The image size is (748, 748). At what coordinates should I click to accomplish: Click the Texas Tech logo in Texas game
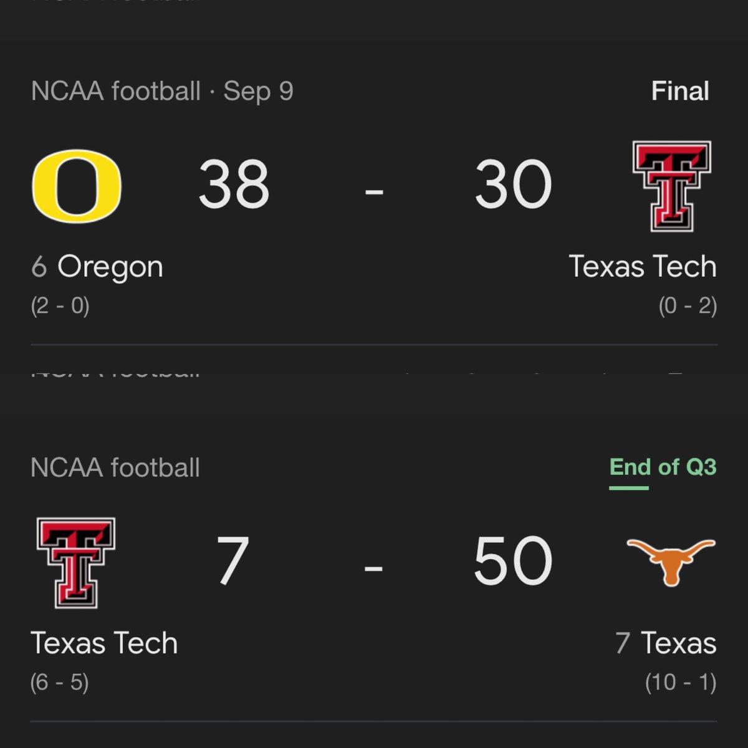point(76,563)
